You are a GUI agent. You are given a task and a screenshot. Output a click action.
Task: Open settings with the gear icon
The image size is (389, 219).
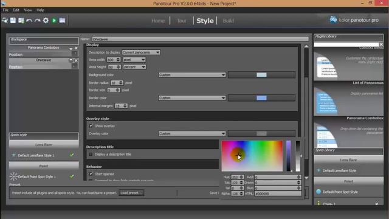(x=46, y=20)
